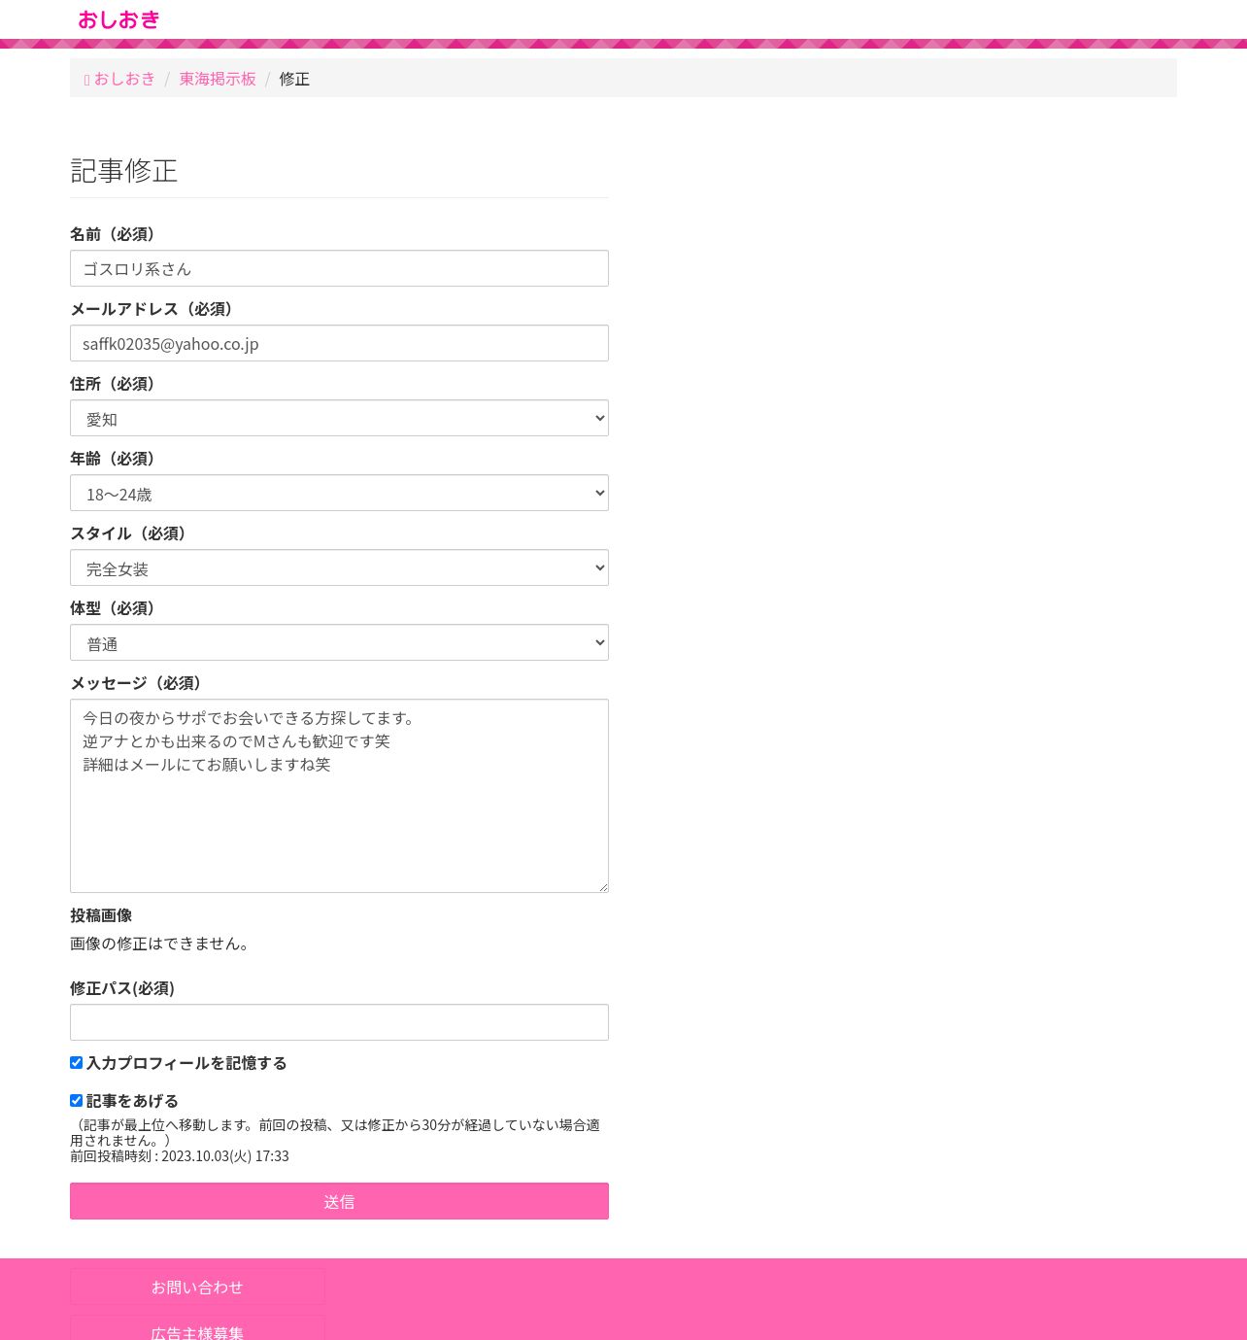The height and width of the screenshot is (1340, 1247).
Task: Click the 修正 breadcrumb text
Action: pos(294,79)
